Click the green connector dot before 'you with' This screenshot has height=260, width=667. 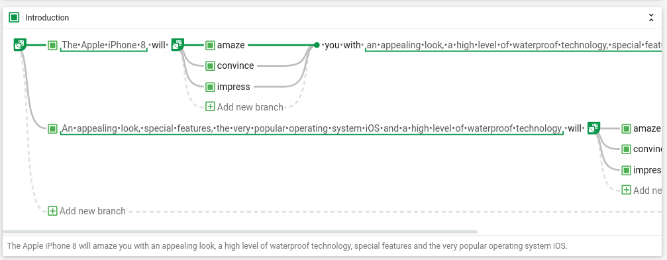pyautogui.click(x=317, y=44)
